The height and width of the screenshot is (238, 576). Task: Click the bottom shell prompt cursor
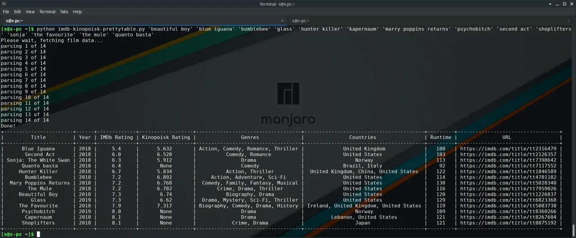tap(39, 234)
